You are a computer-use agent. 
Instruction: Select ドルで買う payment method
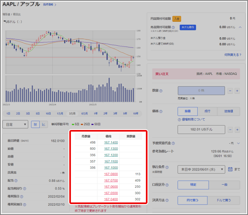pyautogui.click(x=224, y=200)
